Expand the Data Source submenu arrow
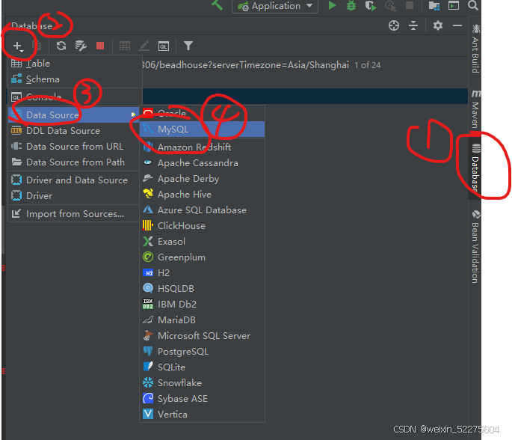This screenshot has height=440, width=512. [x=133, y=114]
